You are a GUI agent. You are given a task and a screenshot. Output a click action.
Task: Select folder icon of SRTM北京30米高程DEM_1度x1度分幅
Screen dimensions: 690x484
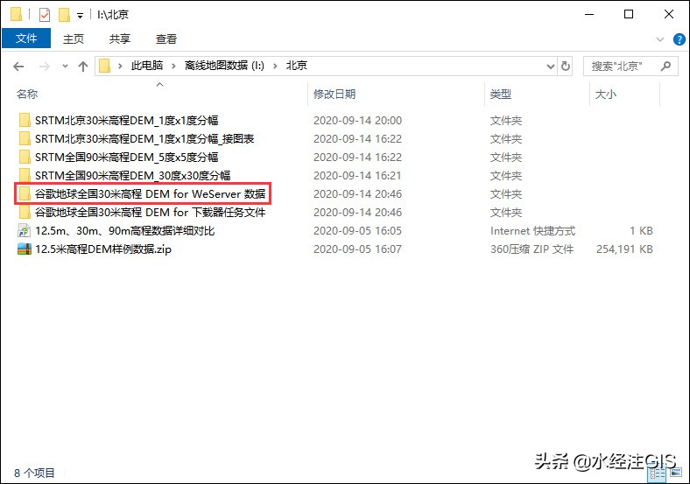[25, 120]
